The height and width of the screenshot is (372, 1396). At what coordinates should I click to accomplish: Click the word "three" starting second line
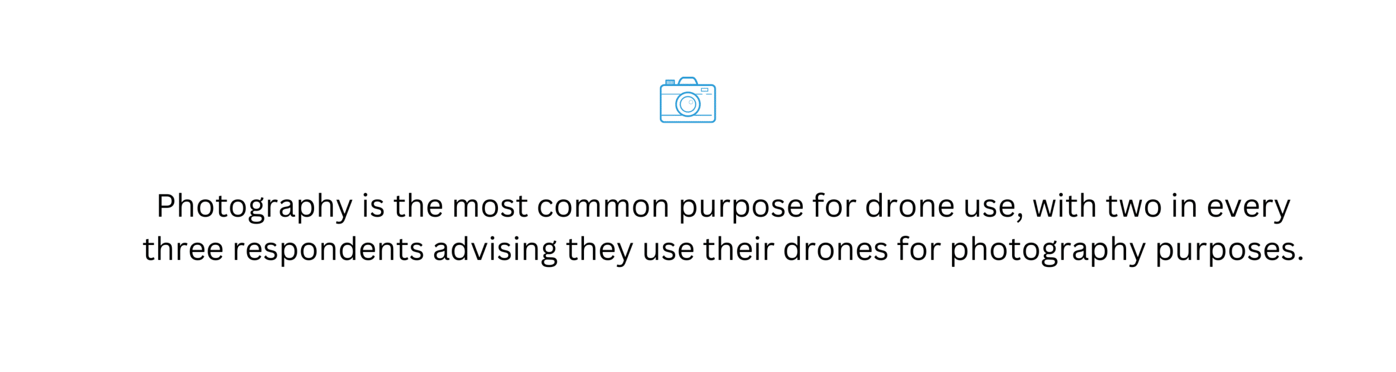click(x=183, y=250)
